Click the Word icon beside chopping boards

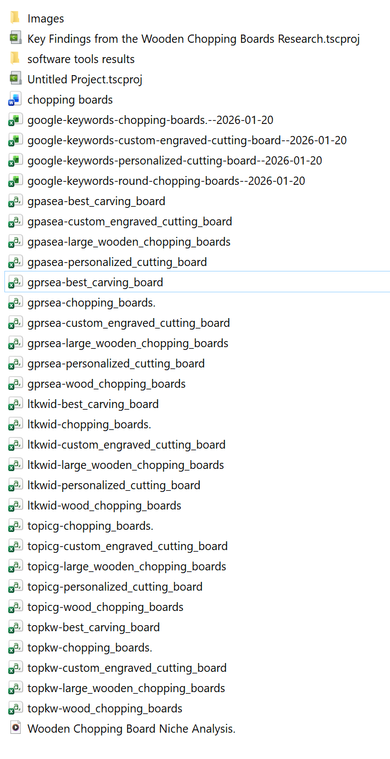point(15,100)
